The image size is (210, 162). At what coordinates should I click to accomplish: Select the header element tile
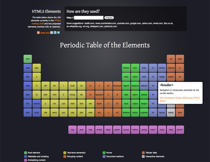162,77
